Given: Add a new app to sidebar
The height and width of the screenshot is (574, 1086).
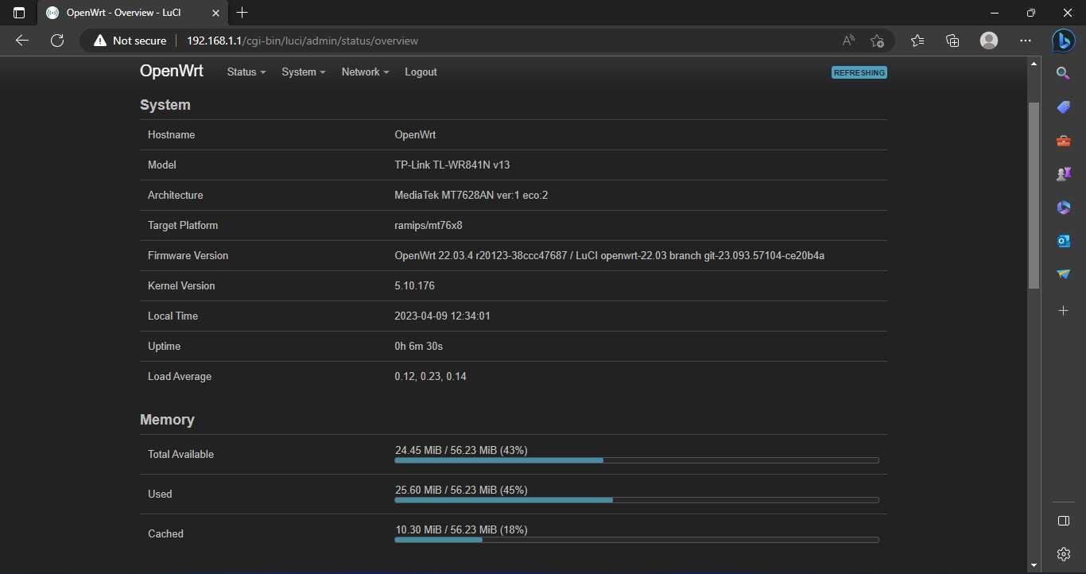Looking at the screenshot, I should pyautogui.click(x=1064, y=310).
